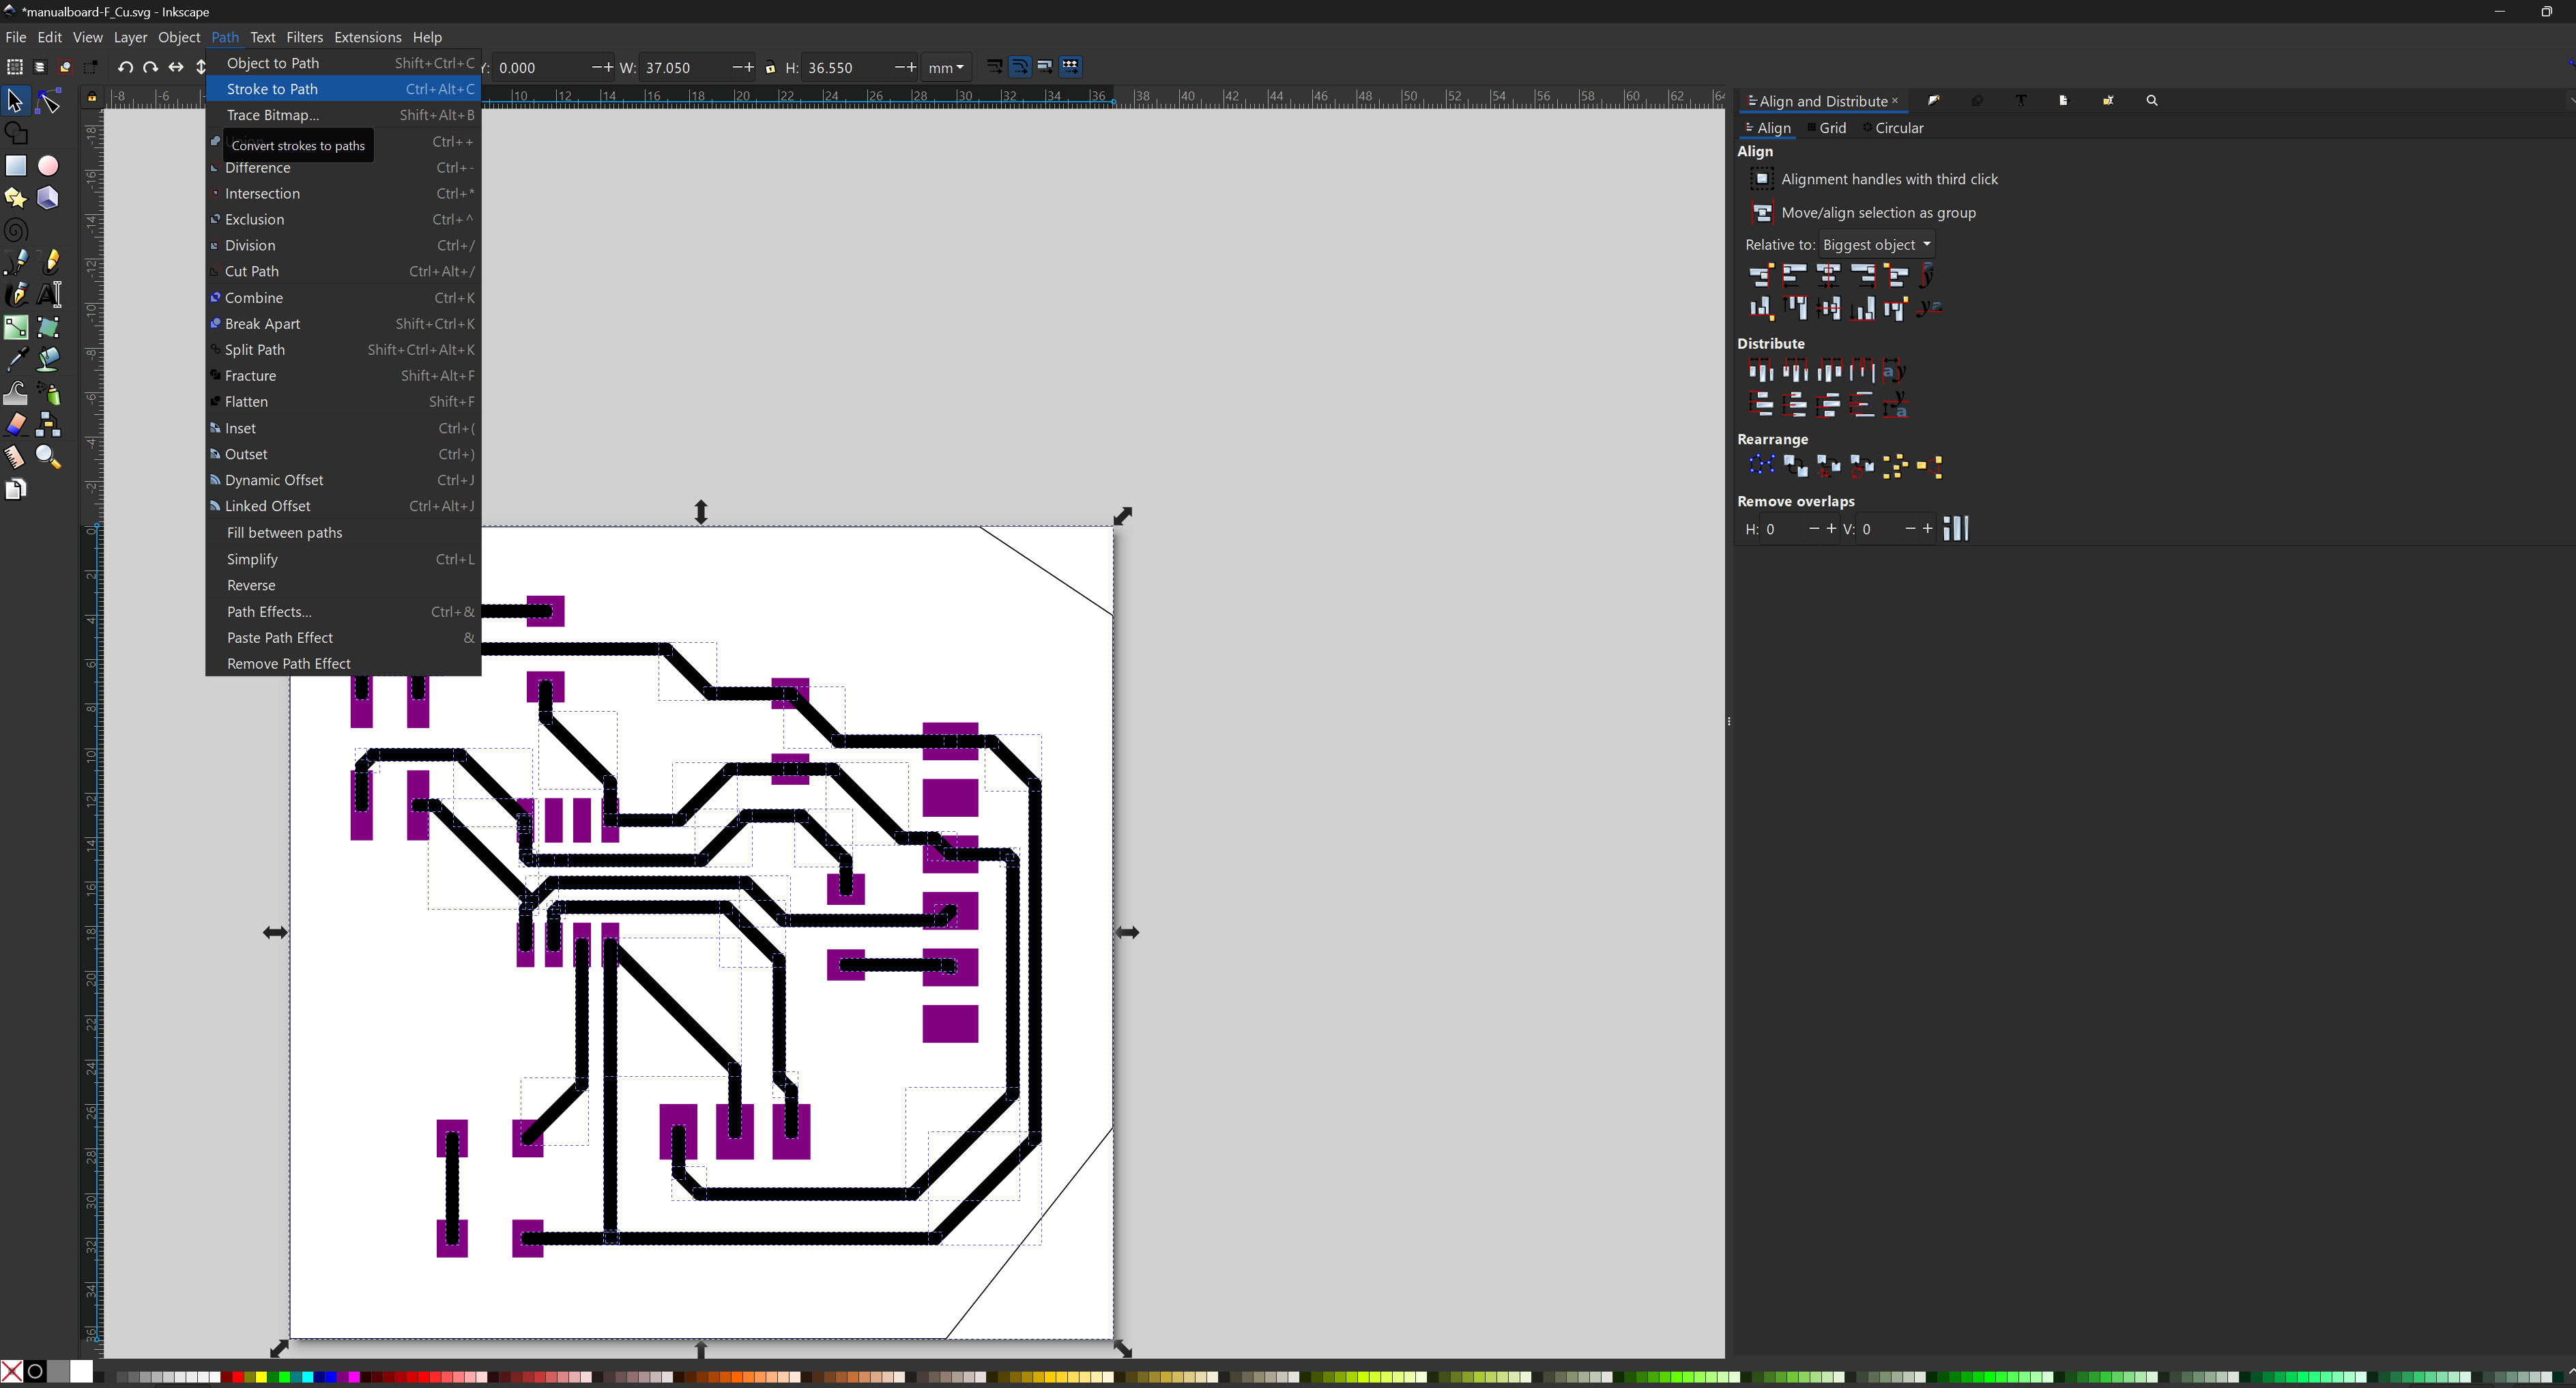
Task: Switch to the Grid tab
Action: click(x=1831, y=126)
